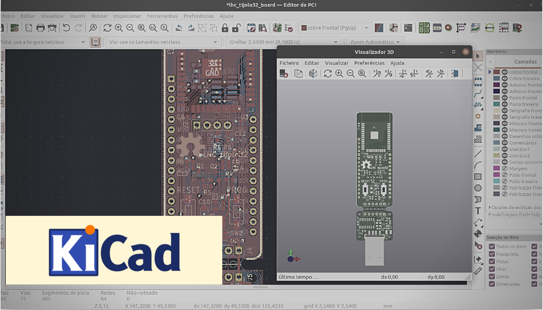Hide the Pasta frontal layer

(x=504, y=98)
